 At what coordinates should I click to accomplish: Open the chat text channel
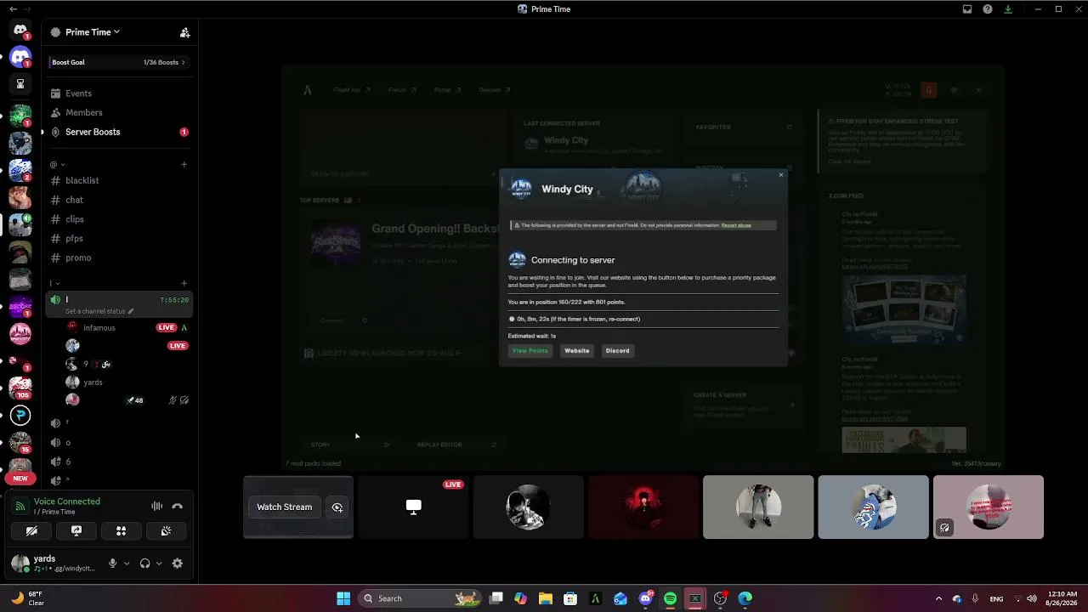click(119, 200)
